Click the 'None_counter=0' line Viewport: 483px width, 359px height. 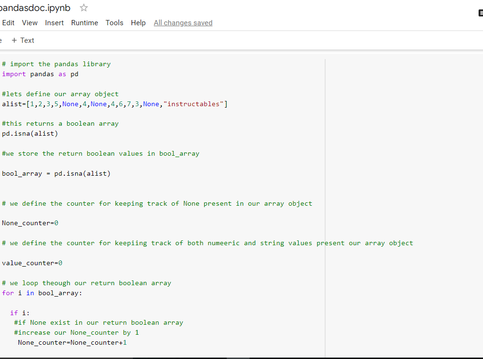[x=30, y=223]
